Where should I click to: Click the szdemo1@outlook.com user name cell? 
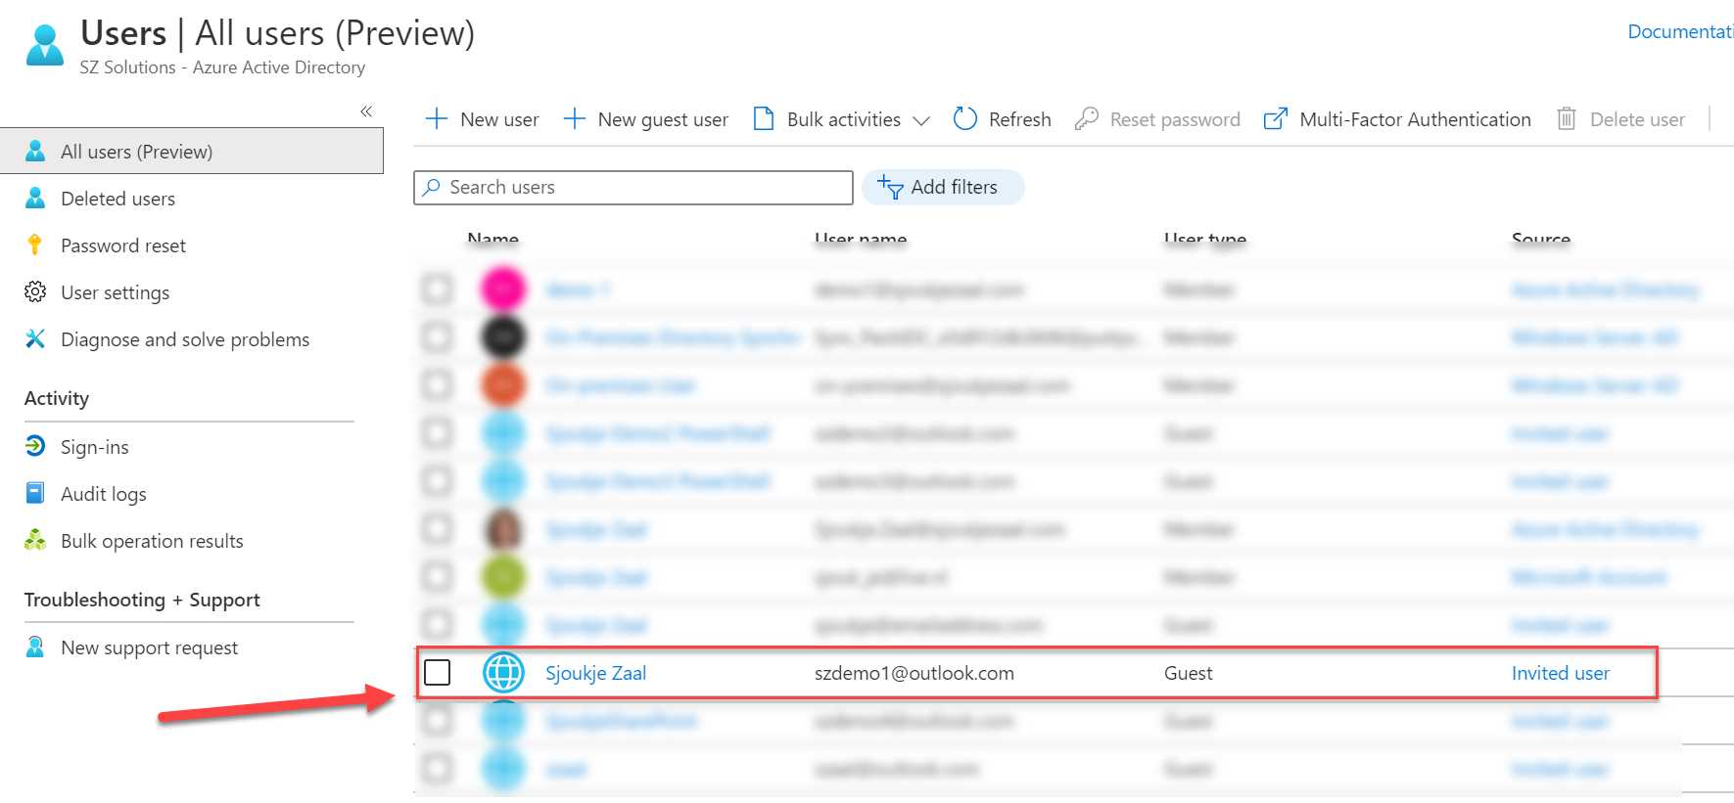[x=914, y=673]
